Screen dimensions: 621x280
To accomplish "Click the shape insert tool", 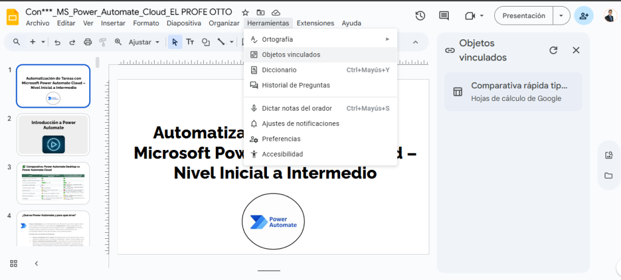I will coord(206,42).
